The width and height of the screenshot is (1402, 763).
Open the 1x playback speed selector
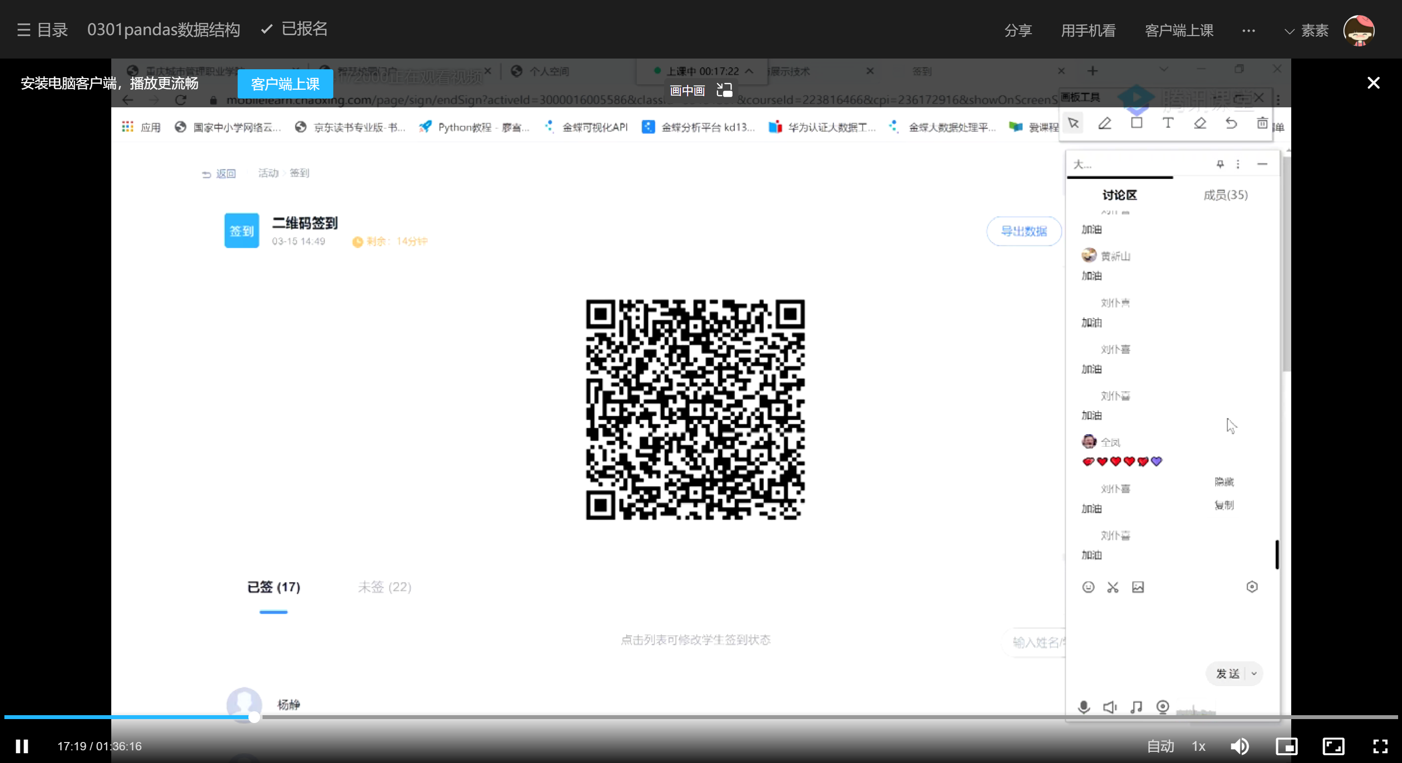(x=1198, y=746)
